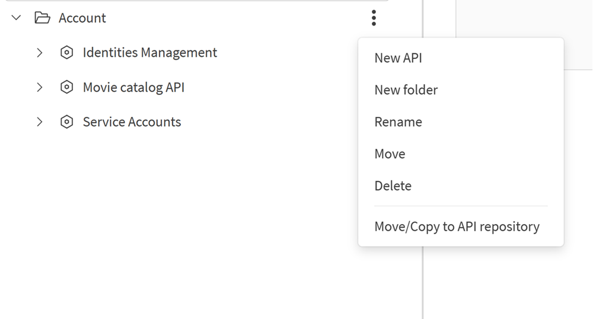The height and width of the screenshot is (319, 593).
Task: Click the Identities Management hexagon icon
Action: (x=67, y=53)
